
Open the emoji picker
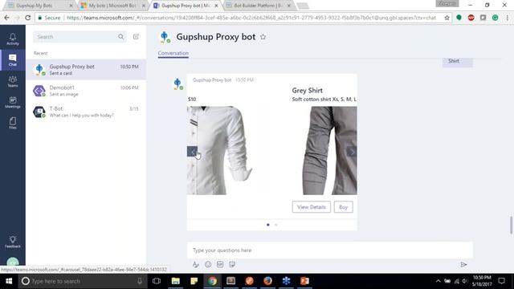pyautogui.click(x=208, y=264)
